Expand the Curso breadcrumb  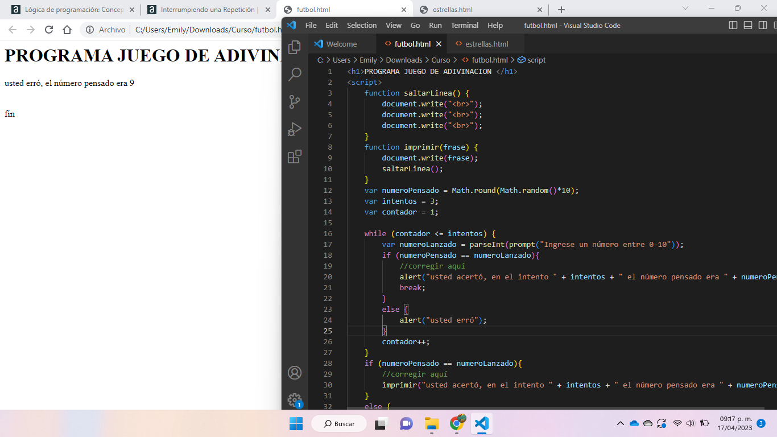coord(441,60)
